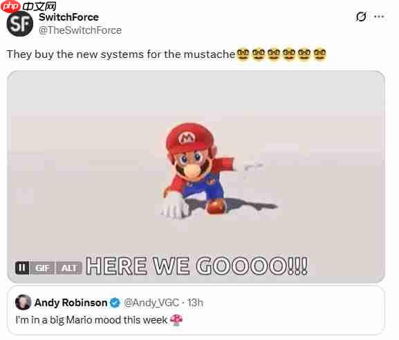Click the php中文网 watermark logo
This screenshot has height=340, width=399.
28,6
